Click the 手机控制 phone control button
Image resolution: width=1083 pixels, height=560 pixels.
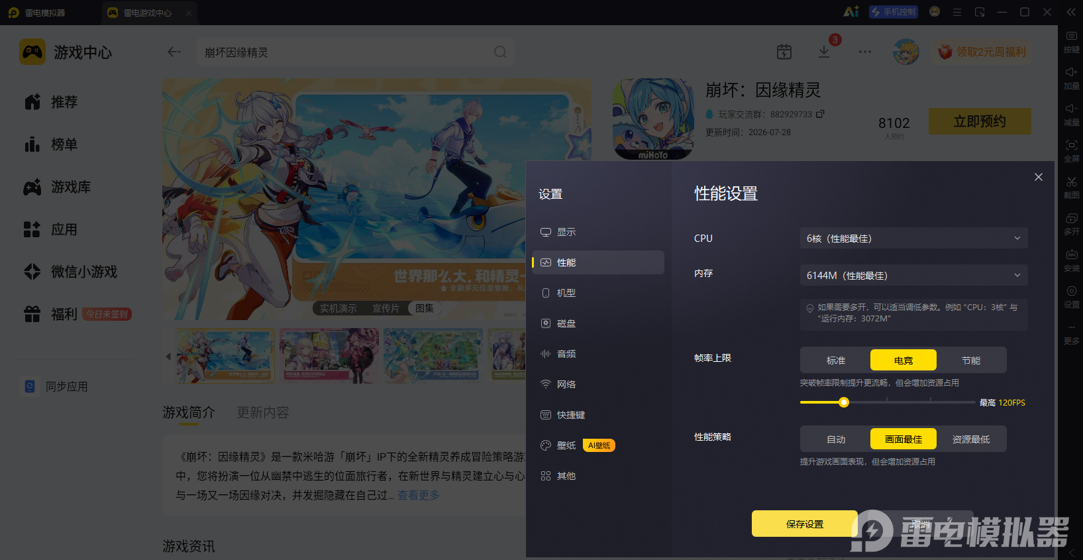pyautogui.click(x=894, y=12)
